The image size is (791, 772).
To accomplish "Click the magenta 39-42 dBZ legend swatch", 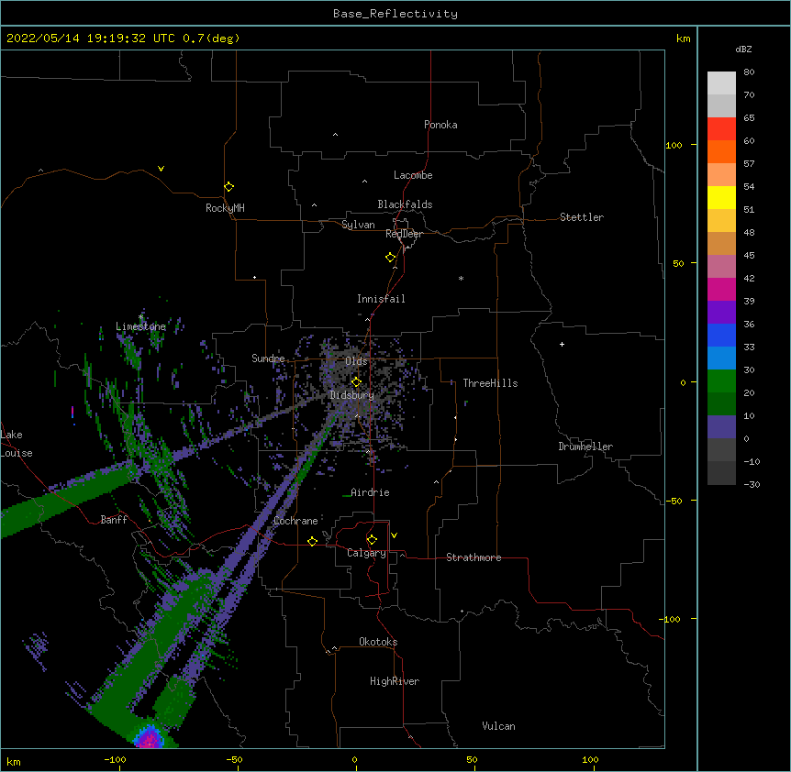I will pyautogui.click(x=721, y=290).
